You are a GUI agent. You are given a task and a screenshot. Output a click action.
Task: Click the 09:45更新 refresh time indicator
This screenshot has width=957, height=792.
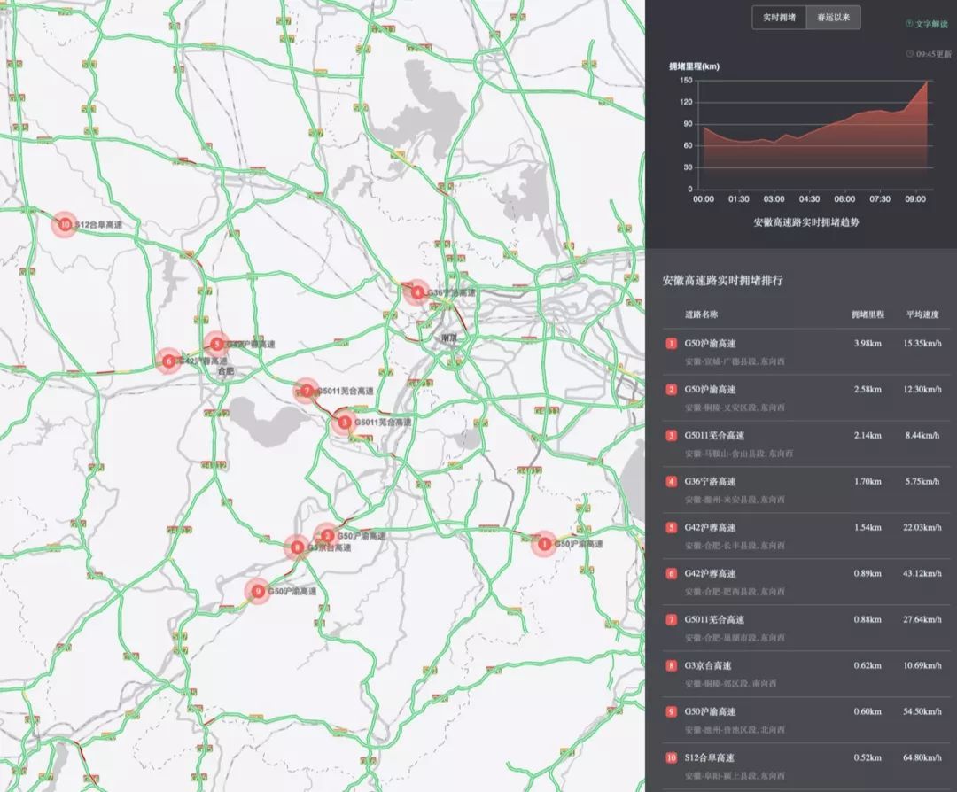(929, 54)
